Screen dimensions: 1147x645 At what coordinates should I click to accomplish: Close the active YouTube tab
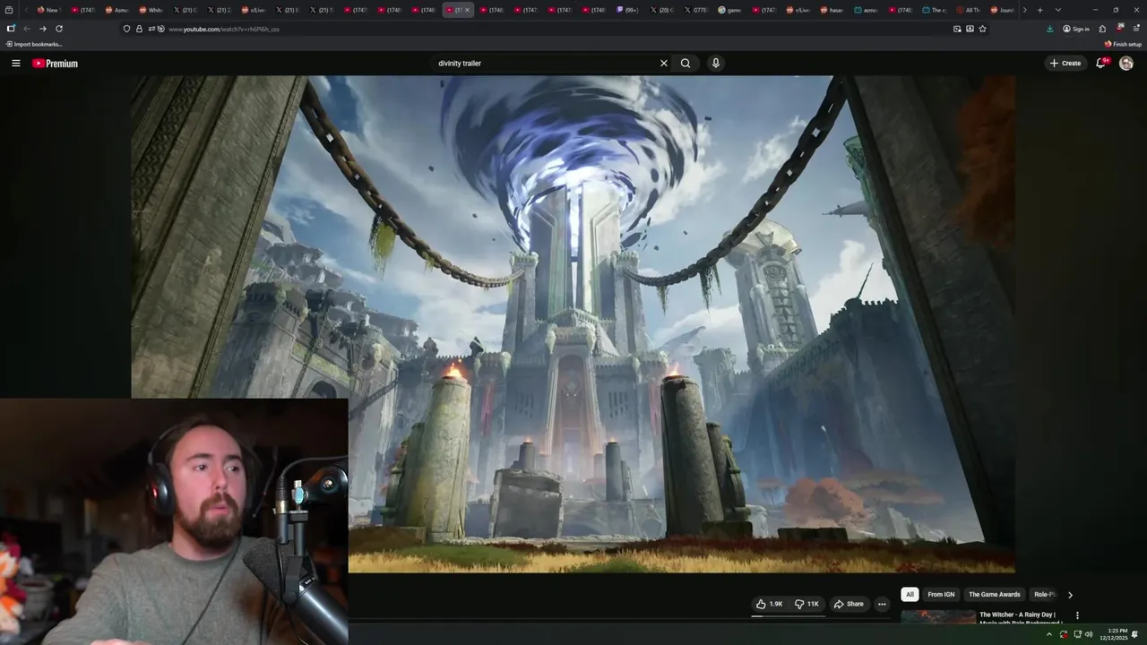467,10
